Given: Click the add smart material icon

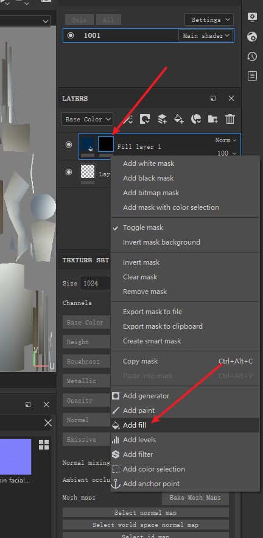Looking at the screenshot, I should point(196,119).
